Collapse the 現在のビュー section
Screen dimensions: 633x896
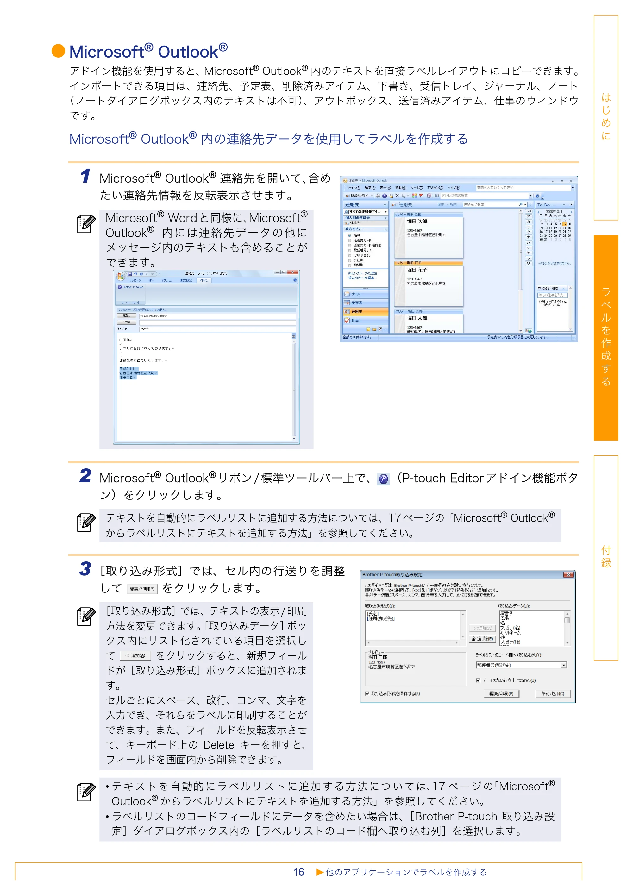click(385, 229)
